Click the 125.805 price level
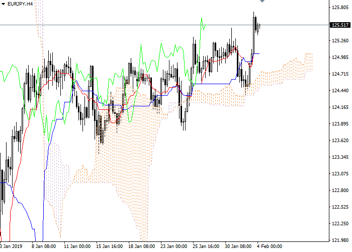This screenshot has width=352, height=252. (x=340, y=8)
